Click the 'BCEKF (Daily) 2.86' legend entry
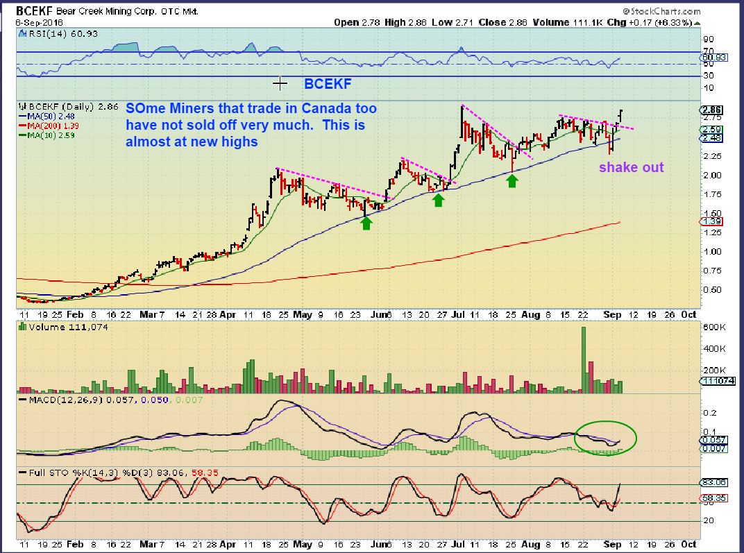This screenshot has width=744, height=553. coord(74,107)
